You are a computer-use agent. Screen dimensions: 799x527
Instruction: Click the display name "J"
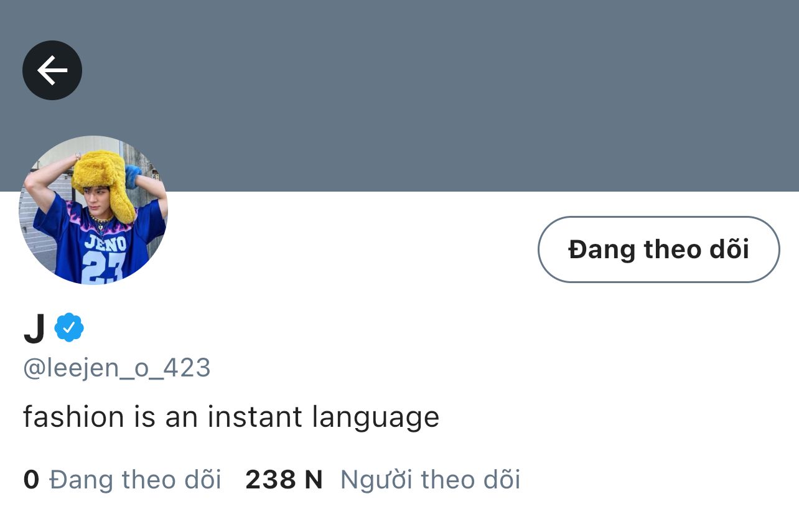pyautogui.click(x=34, y=329)
